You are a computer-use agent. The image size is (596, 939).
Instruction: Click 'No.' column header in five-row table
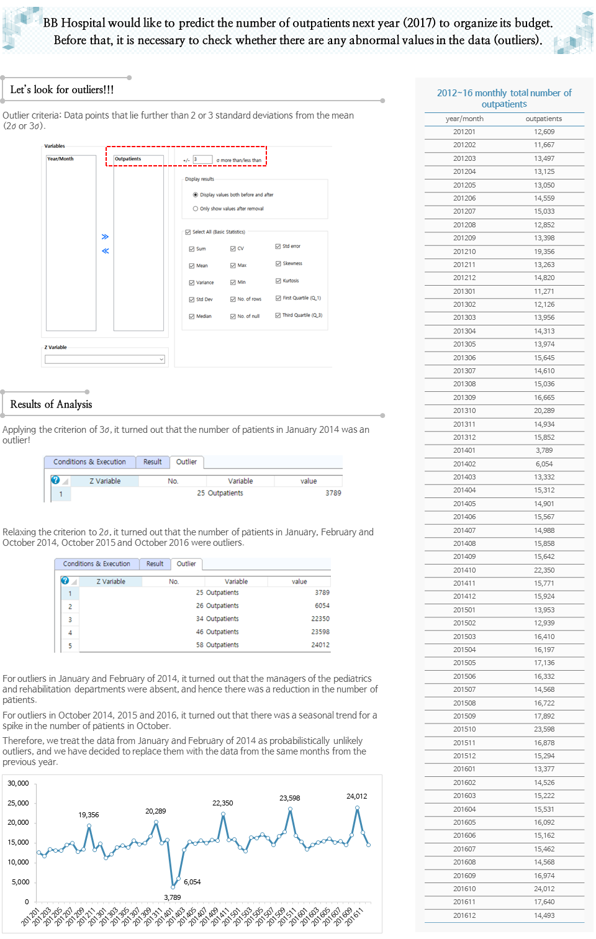(x=174, y=582)
